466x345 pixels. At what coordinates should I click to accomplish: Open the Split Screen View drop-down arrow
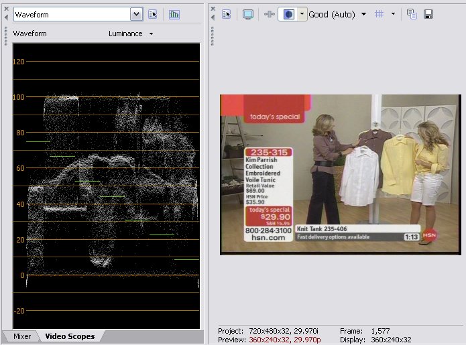302,14
